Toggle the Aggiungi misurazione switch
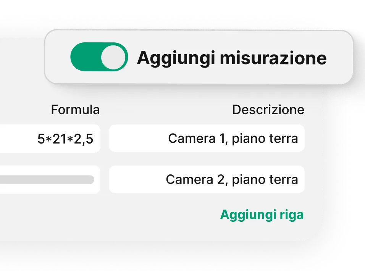The height and width of the screenshot is (271, 365). point(99,57)
